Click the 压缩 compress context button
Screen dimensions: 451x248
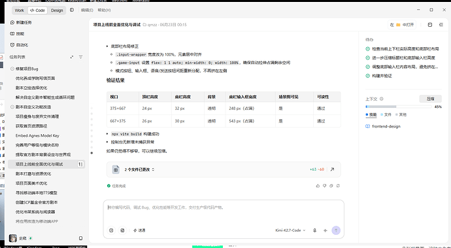430,99
